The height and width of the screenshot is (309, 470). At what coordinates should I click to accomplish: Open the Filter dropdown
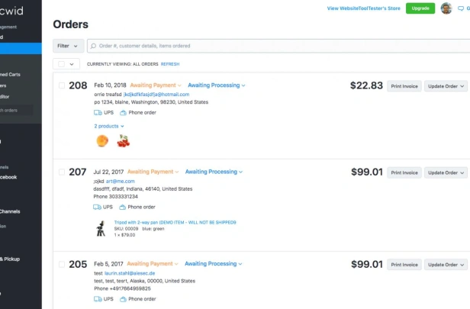pyautogui.click(x=68, y=46)
